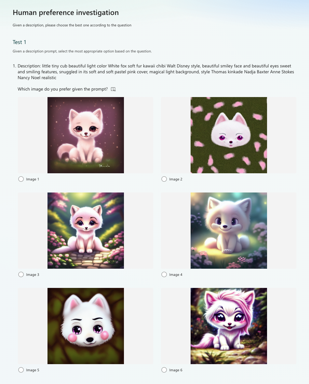This screenshot has height=384, width=309.
Task: Open the pink fox on starry background thumbnail
Action: tap(86, 135)
